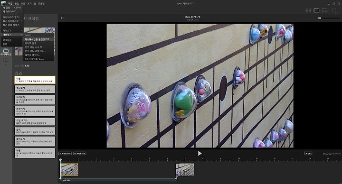Choose 종료 to quit the app
This screenshot has width=342, height=184.
coord(12,44)
